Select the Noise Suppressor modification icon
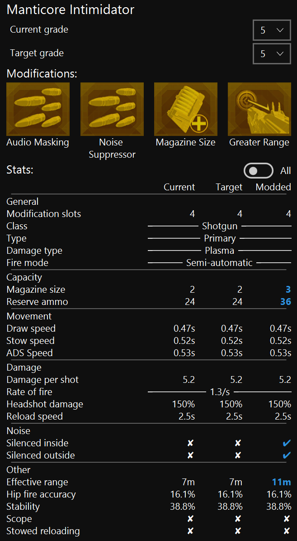Image resolution: width=297 pixels, height=541 pixels. (x=112, y=109)
